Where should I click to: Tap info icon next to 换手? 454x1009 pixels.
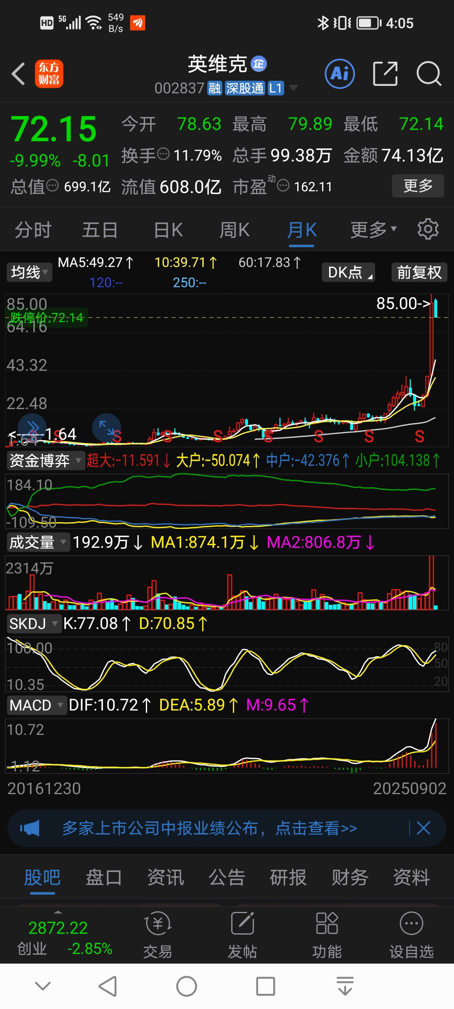click(163, 154)
